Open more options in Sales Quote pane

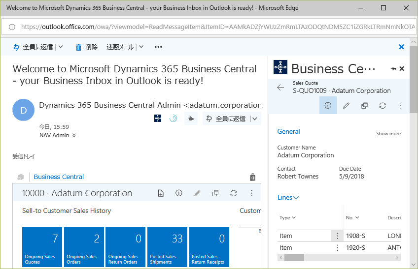pos(401,106)
